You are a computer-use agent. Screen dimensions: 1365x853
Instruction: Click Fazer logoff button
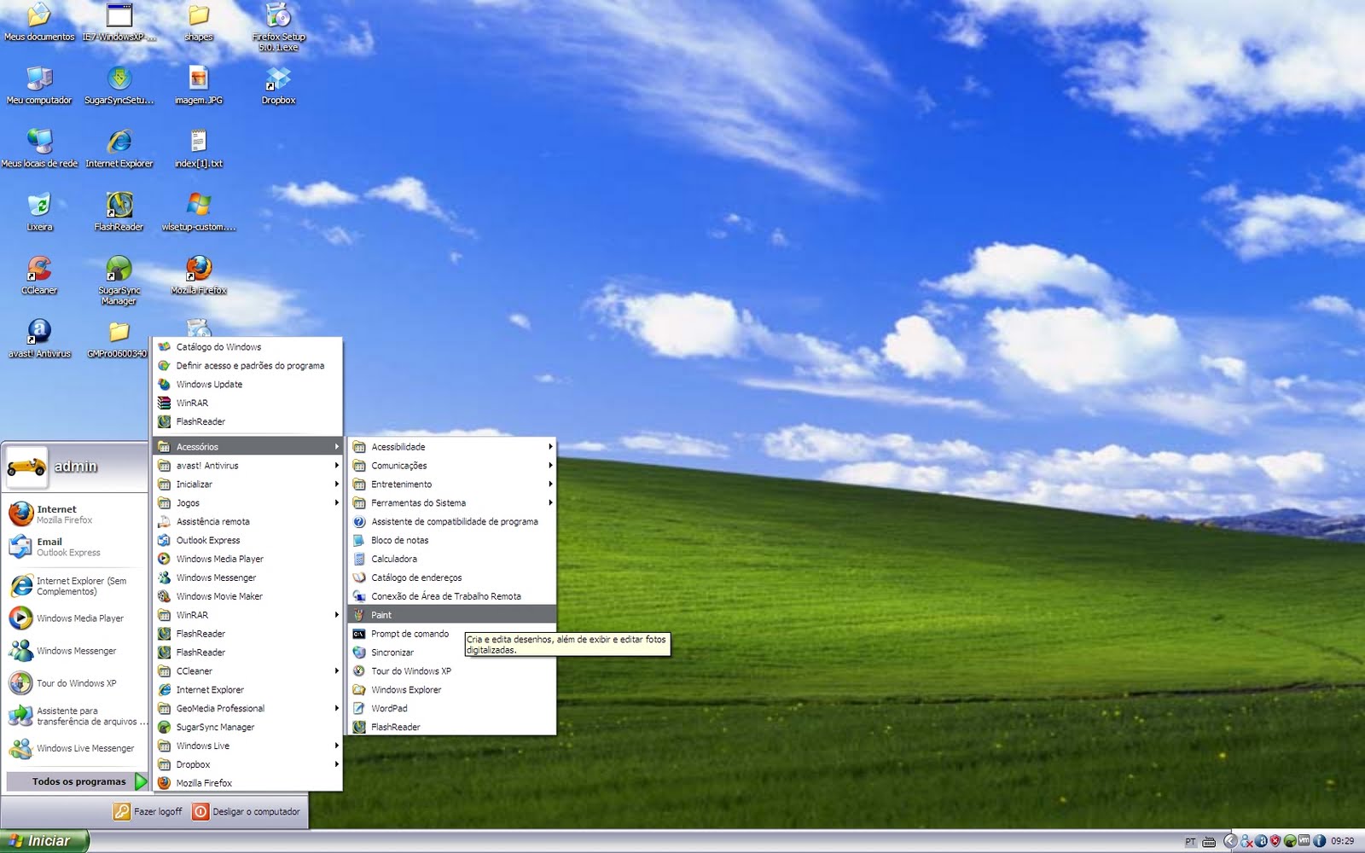(x=148, y=812)
